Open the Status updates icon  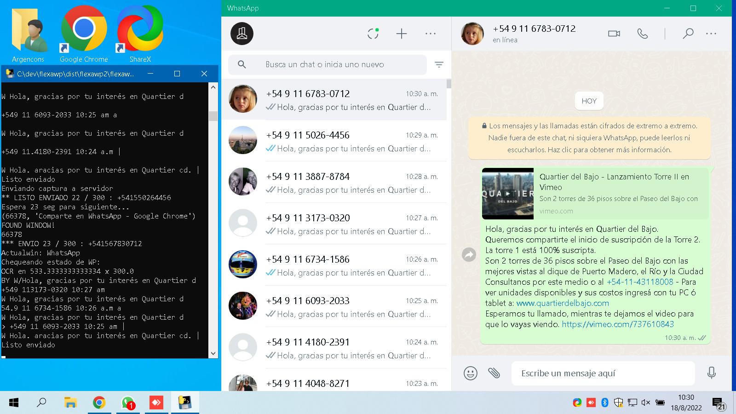pyautogui.click(x=373, y=34)
